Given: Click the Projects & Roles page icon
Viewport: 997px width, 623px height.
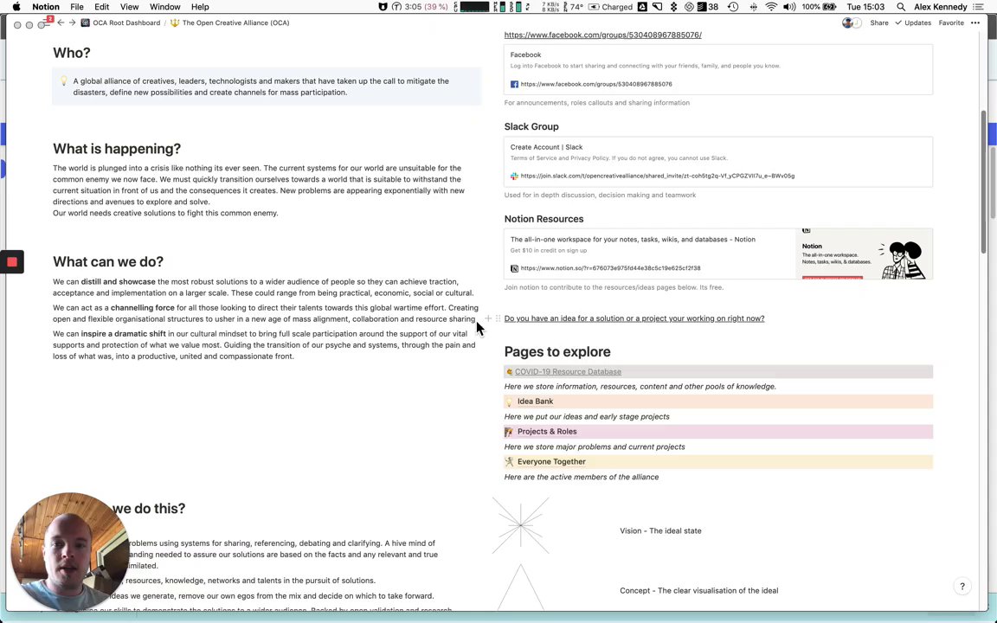Looking at the screenshot, I should [x=509, y=432].
